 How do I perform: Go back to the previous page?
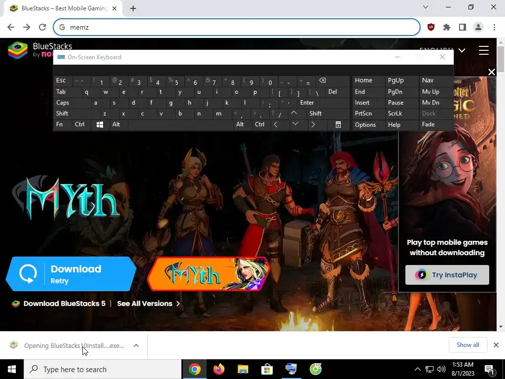click(11, 27)
